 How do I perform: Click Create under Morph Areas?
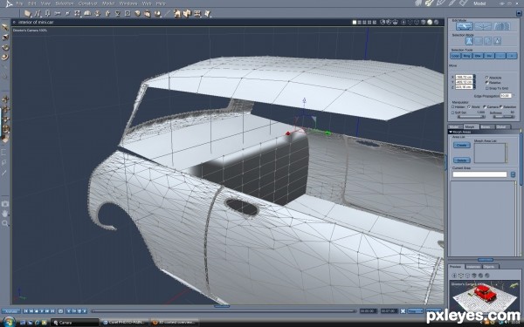click(461, 145)
